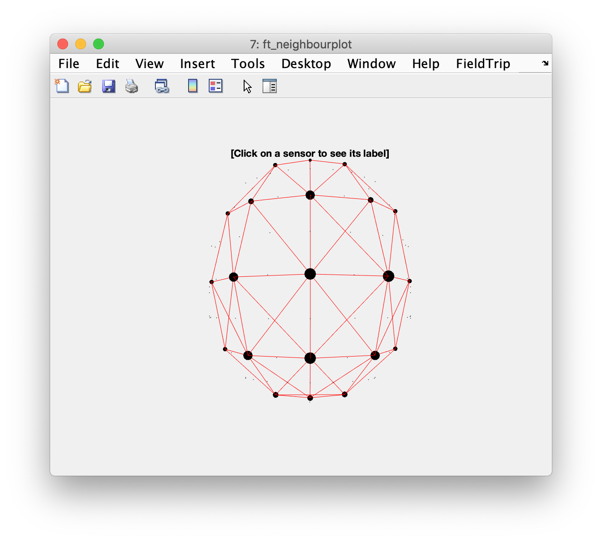Image resolution: width=602 pixels, height=542 pixels.
Task: Minimize the window with yellow button
Action: [x=81, y=44]
